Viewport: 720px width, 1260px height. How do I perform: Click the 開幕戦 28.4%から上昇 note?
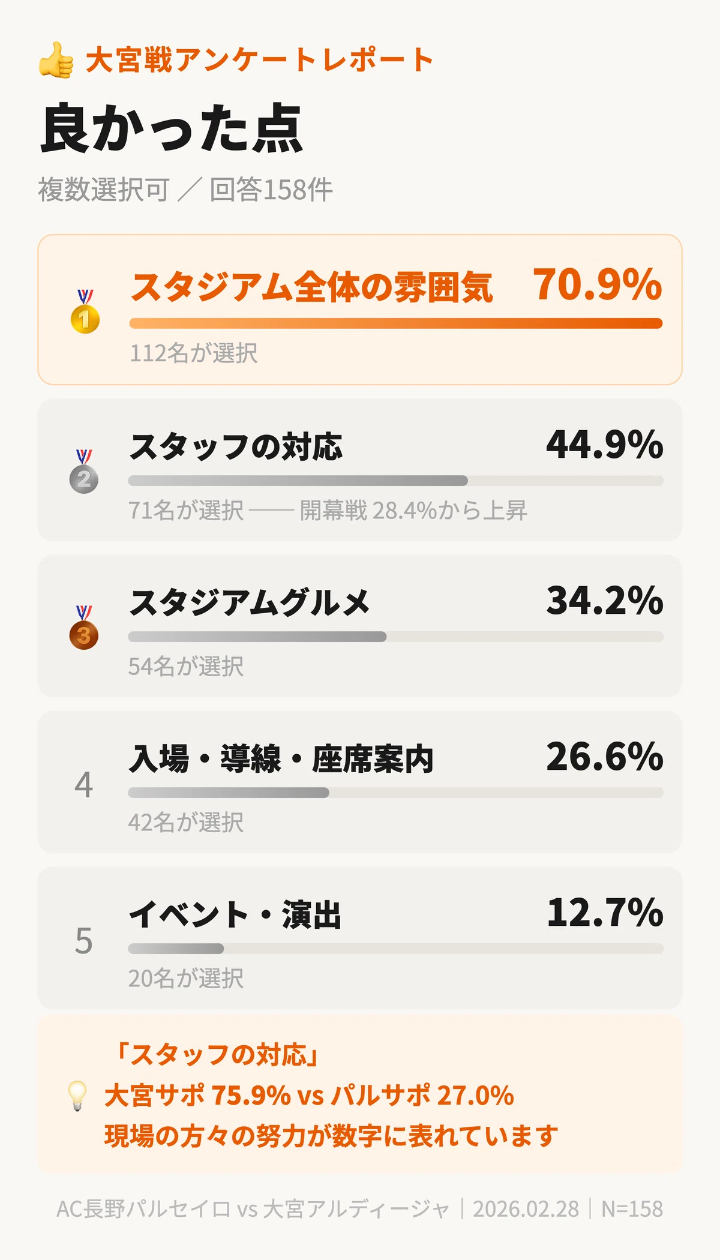click(x=413, y=511)
